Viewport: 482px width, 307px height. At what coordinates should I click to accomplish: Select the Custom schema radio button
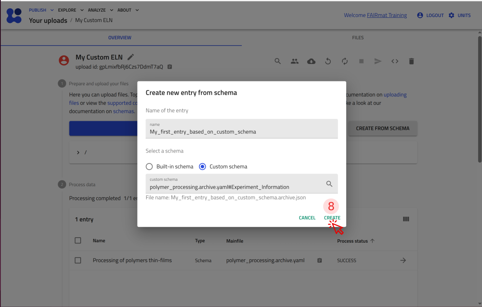[203, 167]
